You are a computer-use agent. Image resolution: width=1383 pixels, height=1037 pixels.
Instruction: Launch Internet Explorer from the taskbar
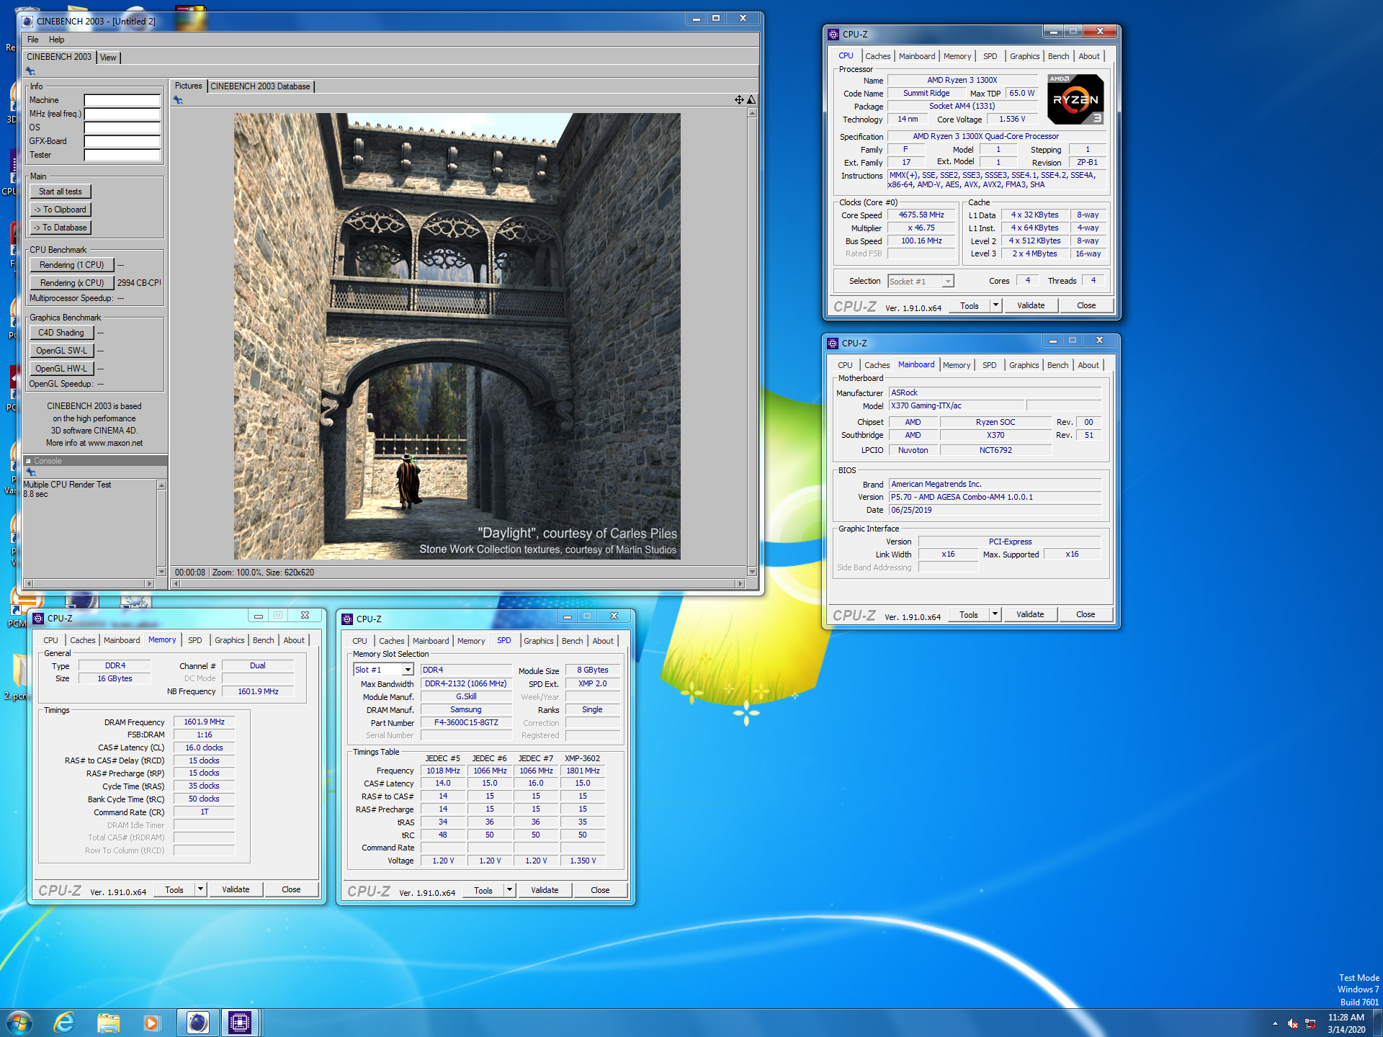pyautogui.click(x=64, y=1023)
